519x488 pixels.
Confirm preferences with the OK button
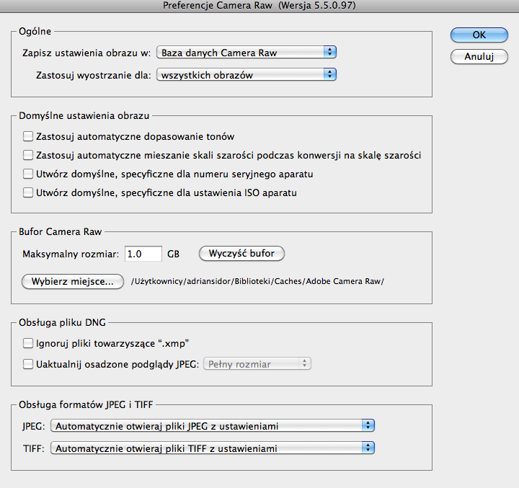click(x=479, y=35)
